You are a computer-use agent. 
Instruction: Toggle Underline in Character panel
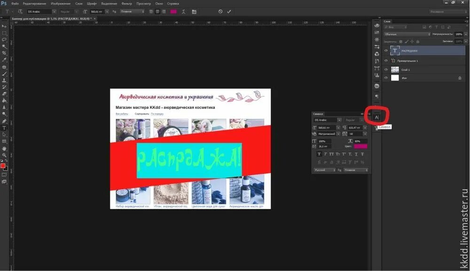click(356, 154)
